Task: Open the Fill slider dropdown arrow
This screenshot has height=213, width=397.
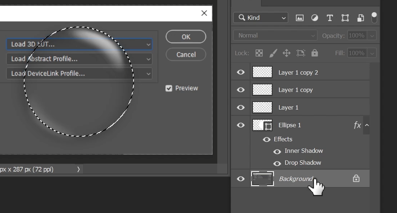Action: [x=372, y=53]
